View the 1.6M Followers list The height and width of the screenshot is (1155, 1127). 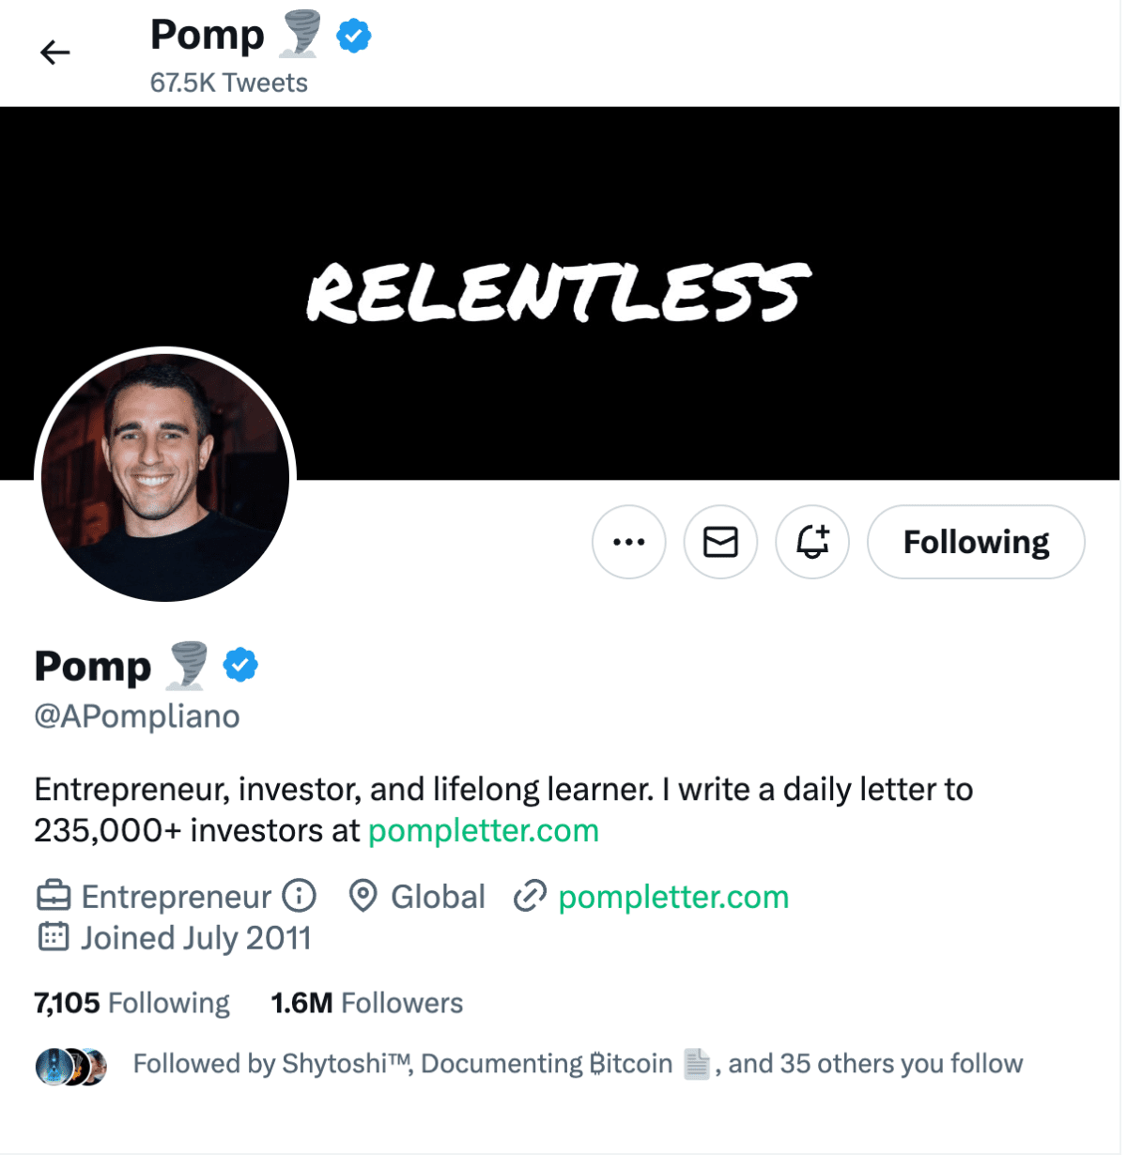click(x=367, y=1003)
